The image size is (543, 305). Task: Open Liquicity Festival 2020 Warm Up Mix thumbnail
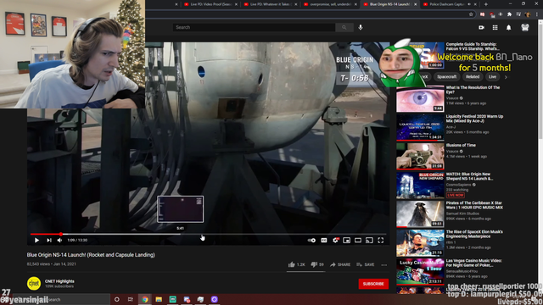coord(420,128)
